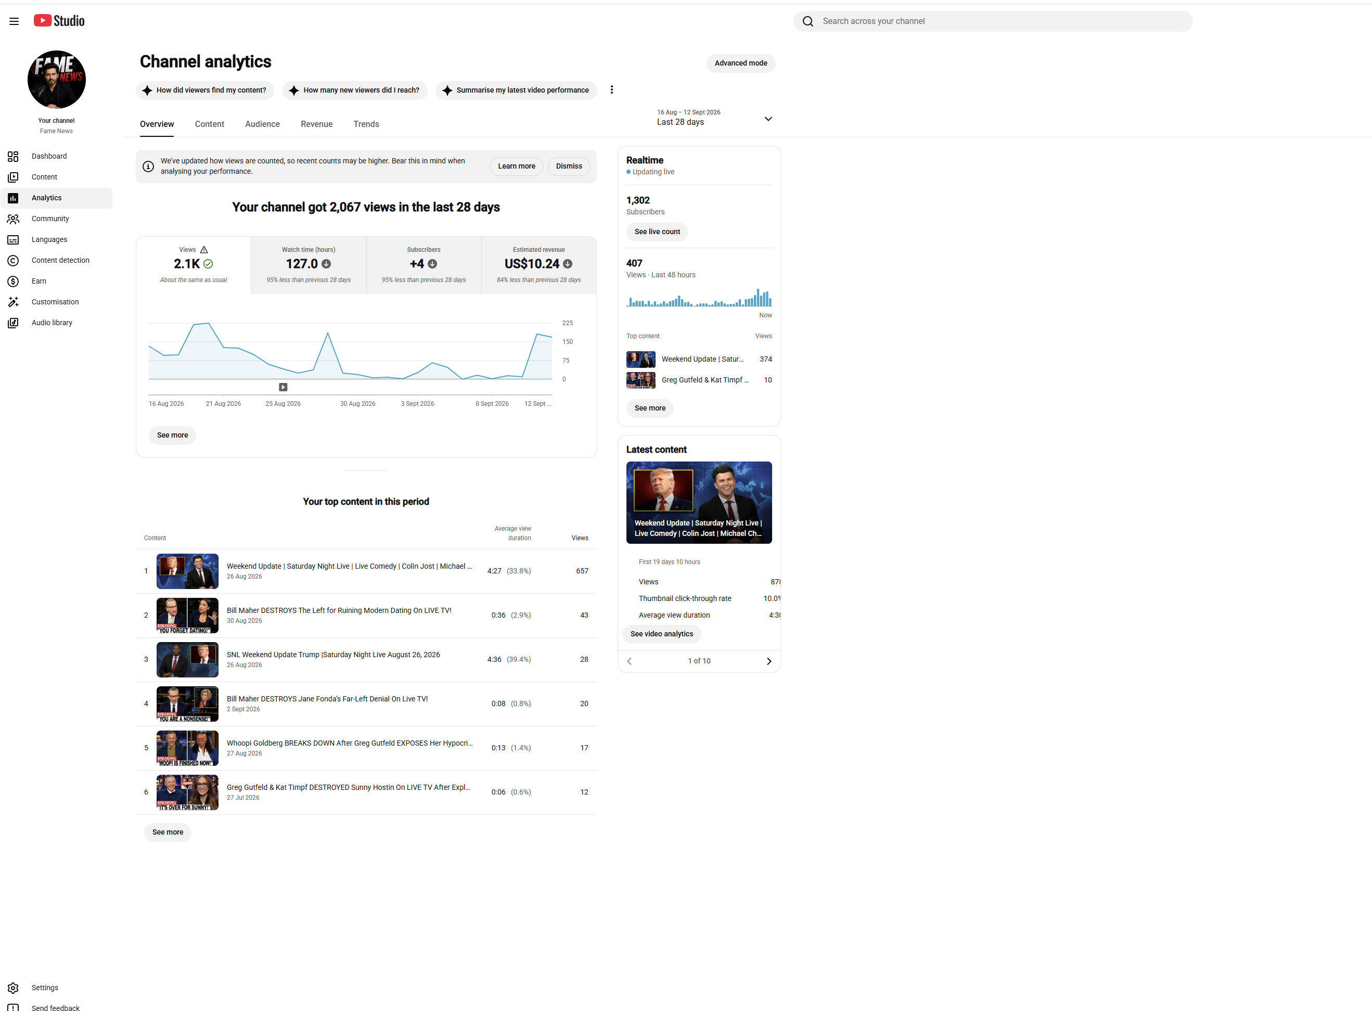Open the Community section
Viewport: 1372px width, 1011px height.
pyautogui.click(x=56, y=219)
